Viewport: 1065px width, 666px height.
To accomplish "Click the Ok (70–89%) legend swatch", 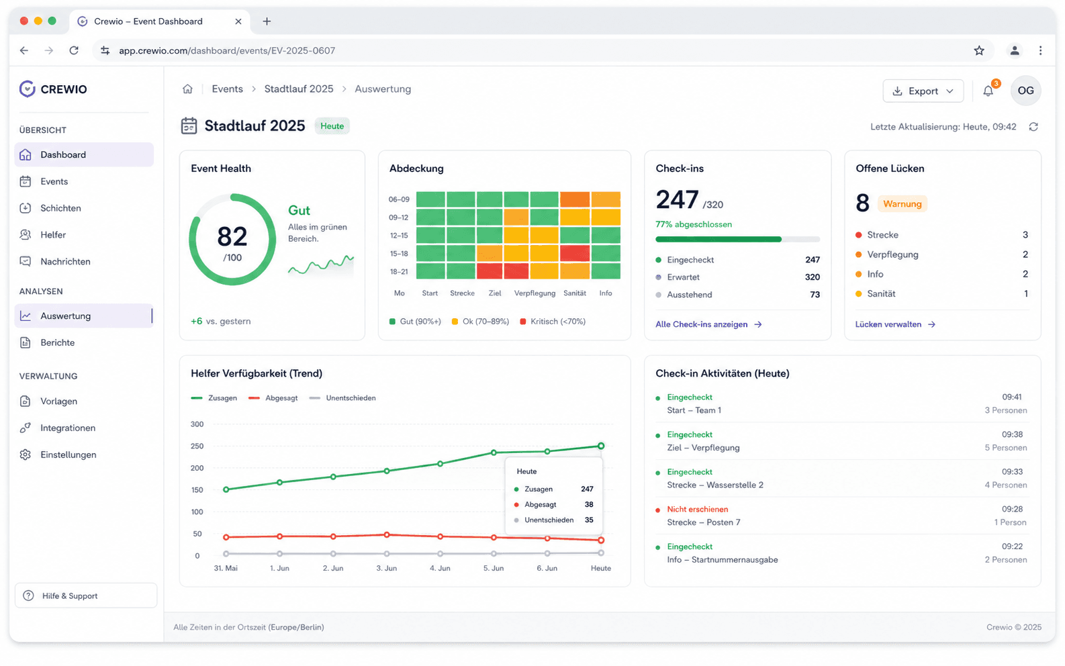I will (455, 322).
